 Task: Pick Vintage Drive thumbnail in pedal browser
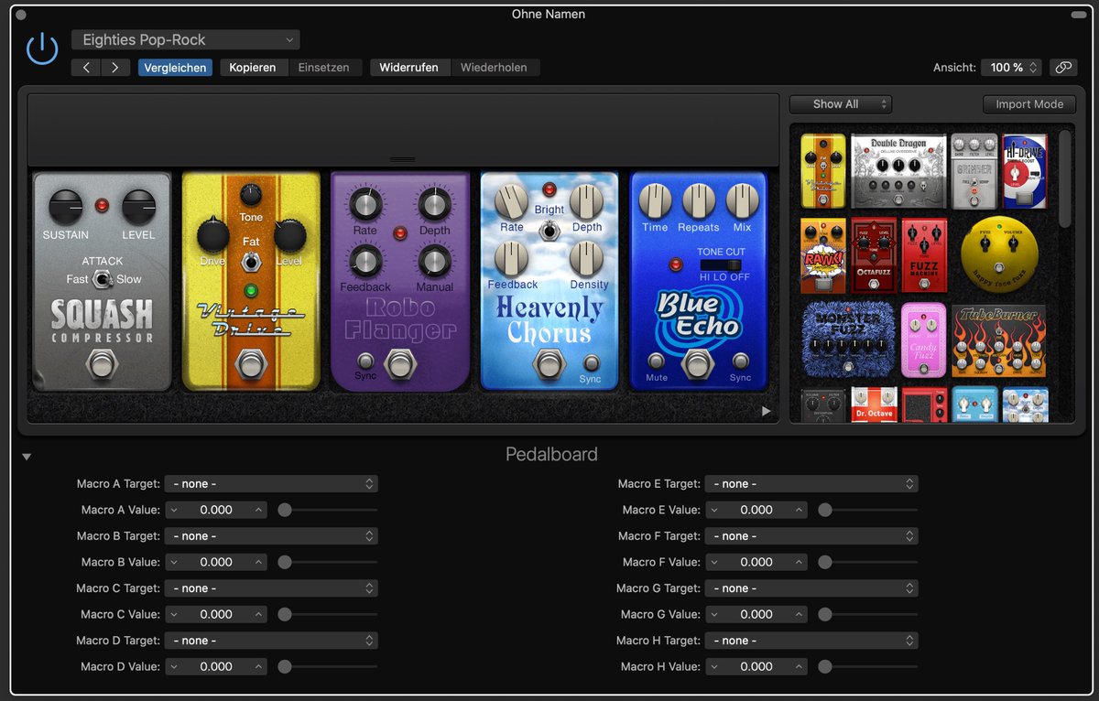click(x=822, y=171)
